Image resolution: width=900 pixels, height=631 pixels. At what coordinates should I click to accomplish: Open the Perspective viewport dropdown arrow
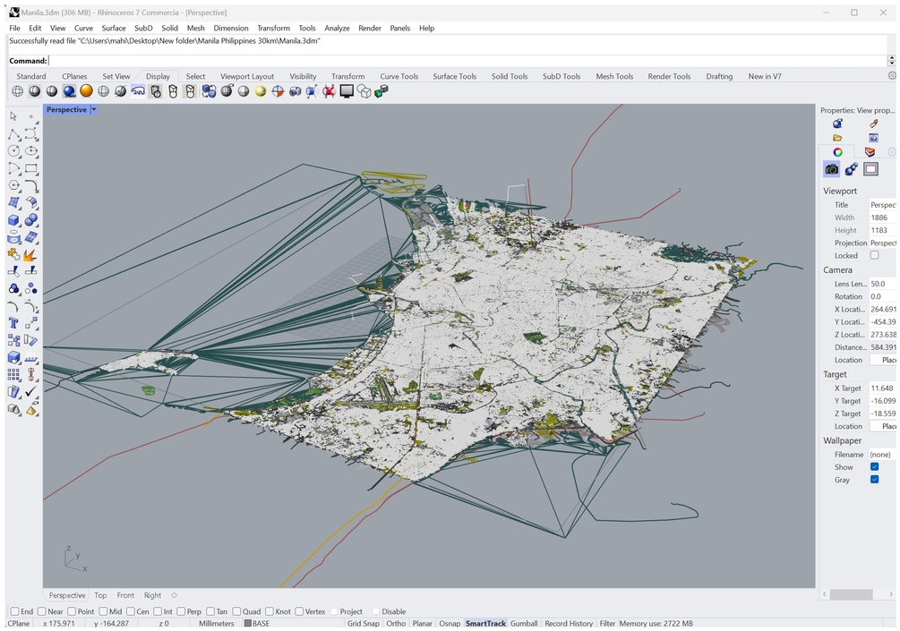94,110
